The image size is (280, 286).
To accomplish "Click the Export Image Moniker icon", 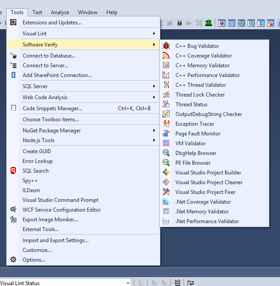I will click(x=13, y=219).
